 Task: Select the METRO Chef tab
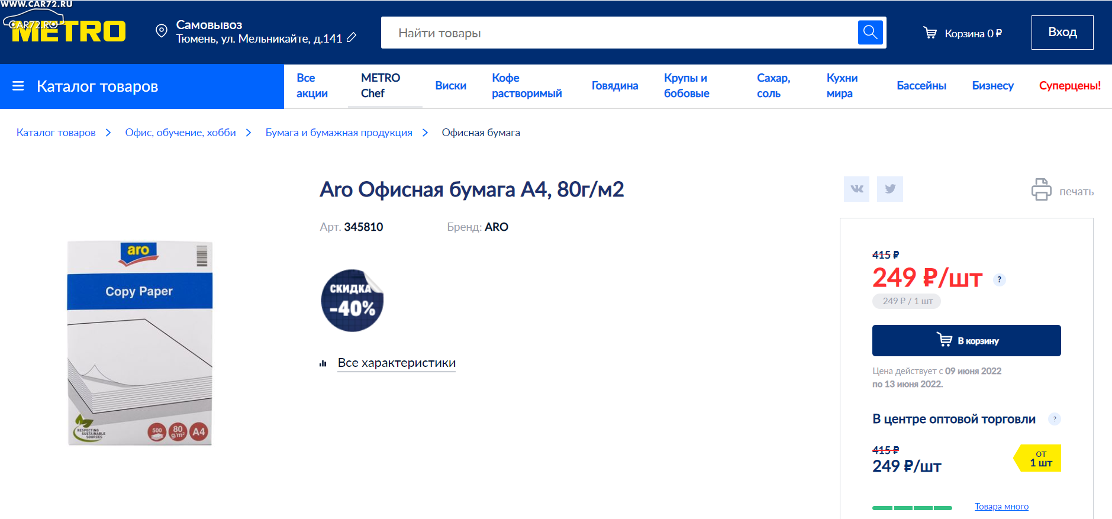point(381,86)
